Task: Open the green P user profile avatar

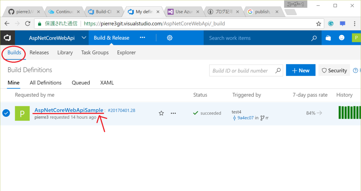Action: (356, 38)
